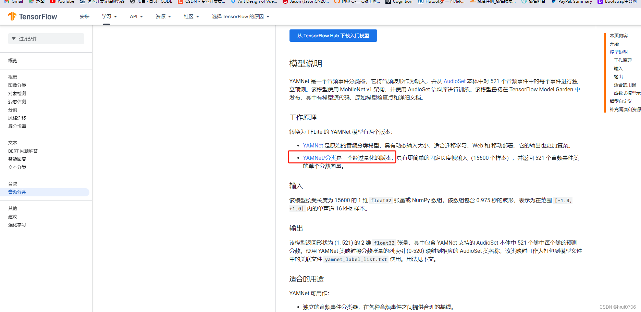Open the YAMNet/分类 link
The height and width of the screenshot is (312, 641).
319,158
